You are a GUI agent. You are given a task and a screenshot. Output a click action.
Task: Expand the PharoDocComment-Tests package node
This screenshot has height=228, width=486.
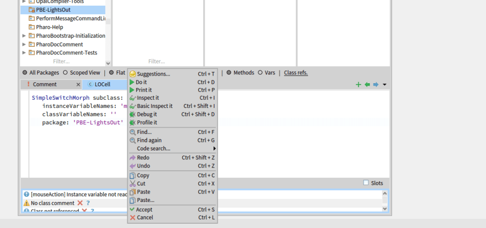tap(24, 53)
